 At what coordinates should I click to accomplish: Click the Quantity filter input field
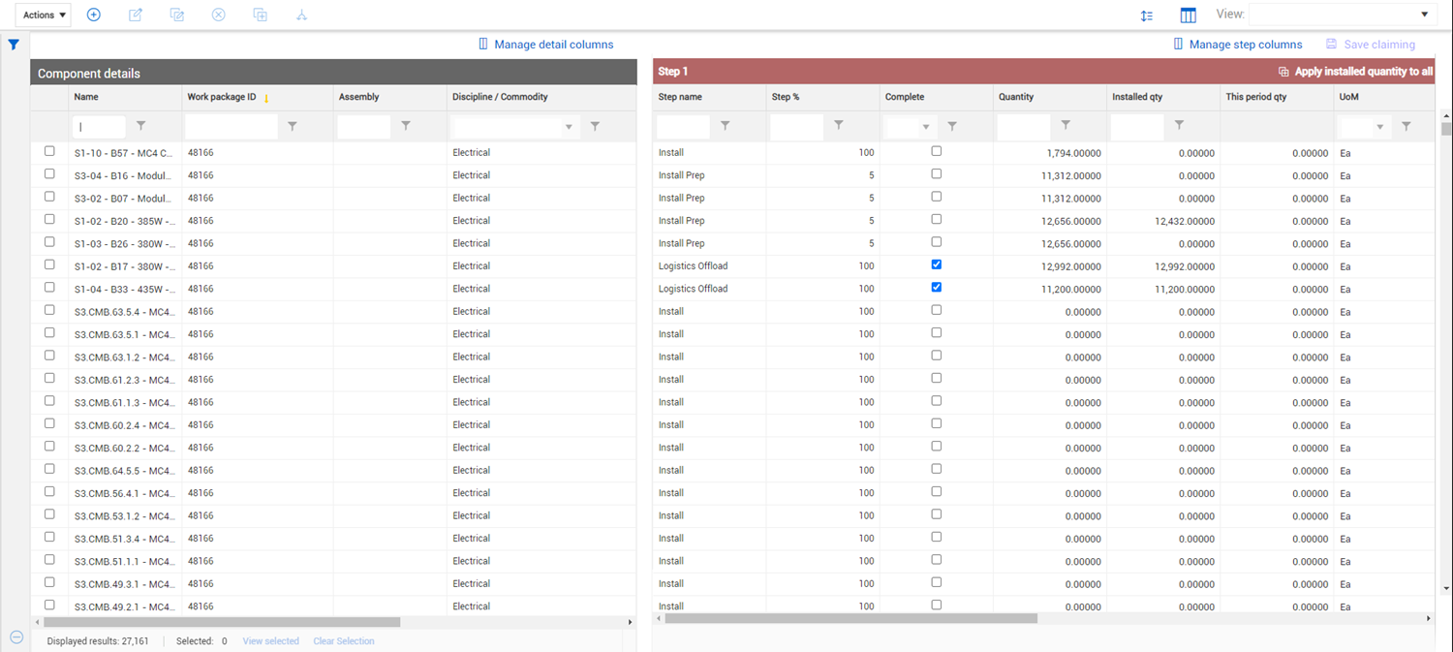click(1024, 127)
